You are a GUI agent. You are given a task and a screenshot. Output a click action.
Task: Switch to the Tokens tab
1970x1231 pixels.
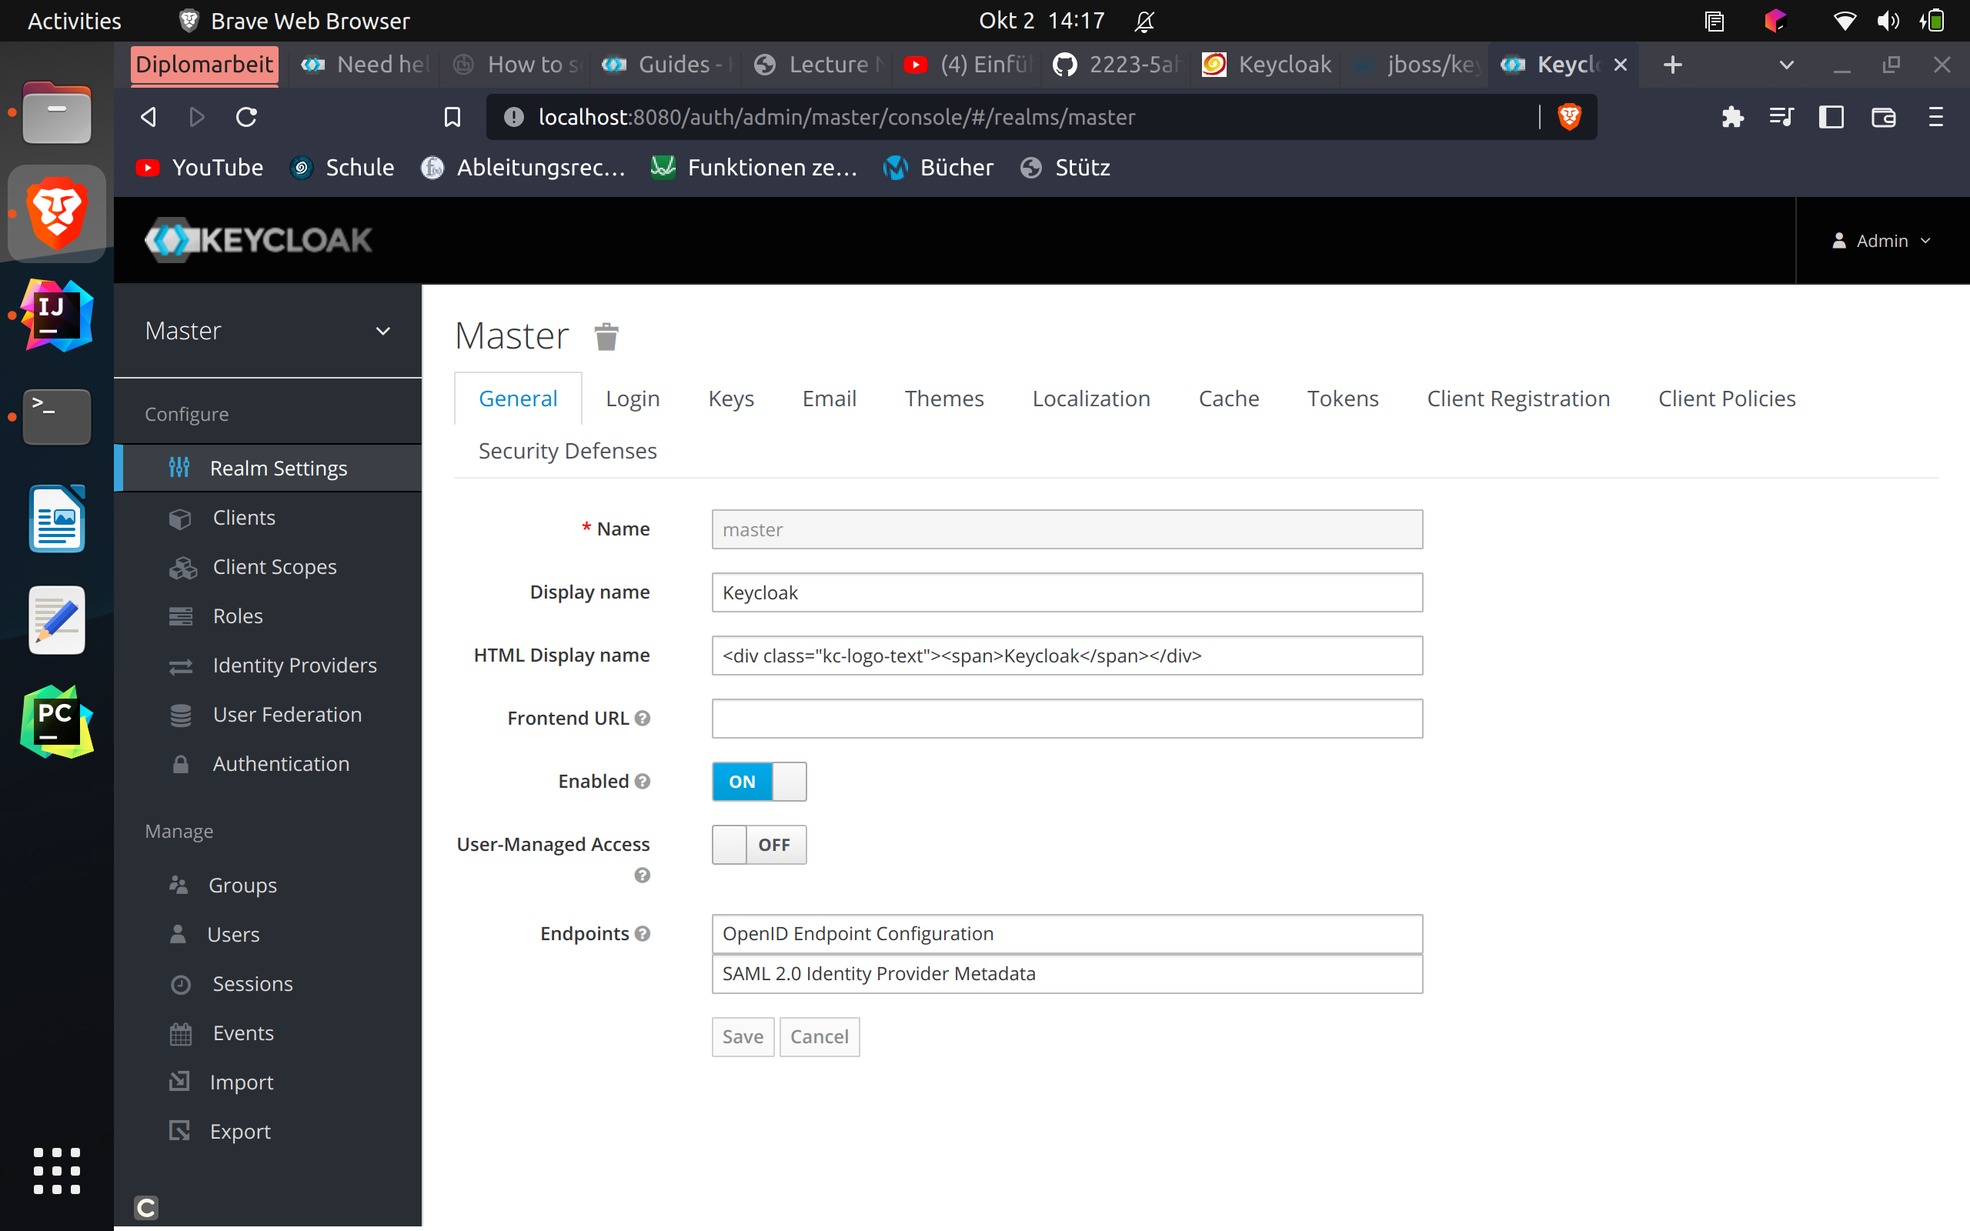coord(1343,399)
